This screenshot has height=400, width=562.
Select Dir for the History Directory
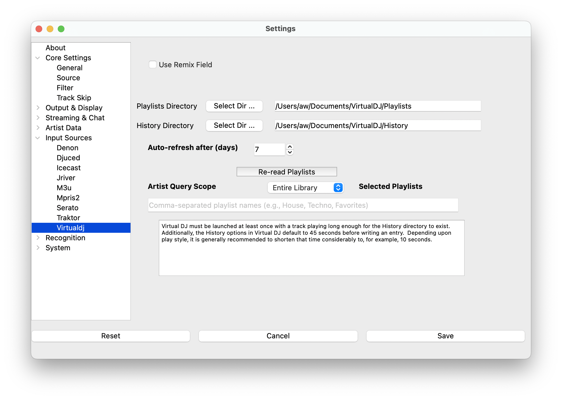(234, 126)
